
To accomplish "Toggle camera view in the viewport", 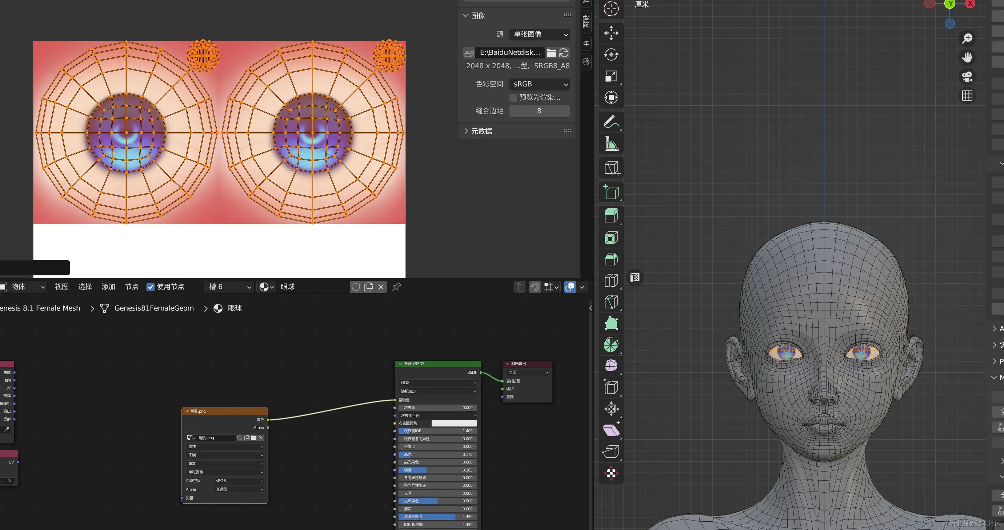I will point(967,77).
